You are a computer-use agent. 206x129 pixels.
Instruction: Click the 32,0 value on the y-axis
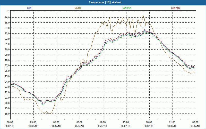click(x=7, y=39)
